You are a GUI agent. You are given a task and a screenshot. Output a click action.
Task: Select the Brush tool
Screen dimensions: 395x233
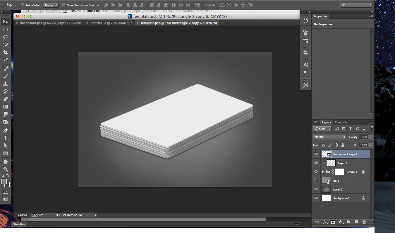pyautogui.click(x=6, y=76)
